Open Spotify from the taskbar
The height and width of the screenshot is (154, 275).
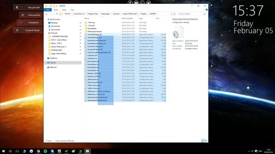45,151
